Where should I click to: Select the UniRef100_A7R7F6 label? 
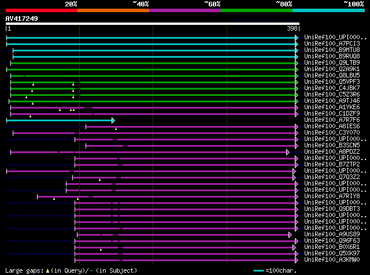tap(332, 120)
